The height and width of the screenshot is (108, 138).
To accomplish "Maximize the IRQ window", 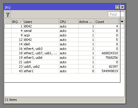I will click(x=117, y=7).
